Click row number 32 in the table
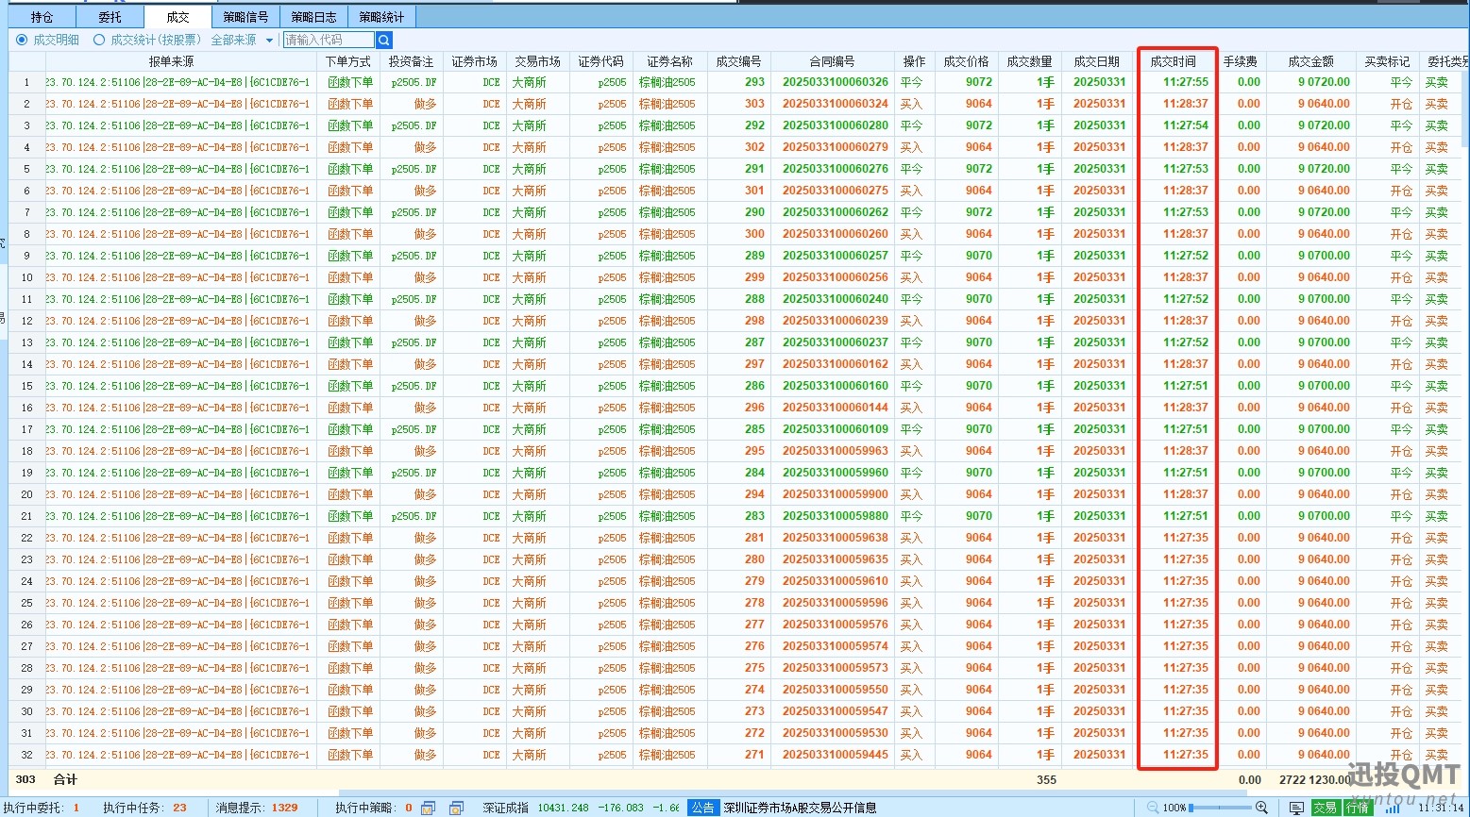This screenshot has height=817, width=1470. [26, 755]
